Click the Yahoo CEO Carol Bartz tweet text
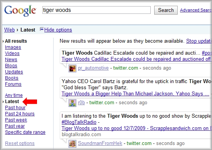The height and width of the screenshot is (150, 212). (136, 85)
